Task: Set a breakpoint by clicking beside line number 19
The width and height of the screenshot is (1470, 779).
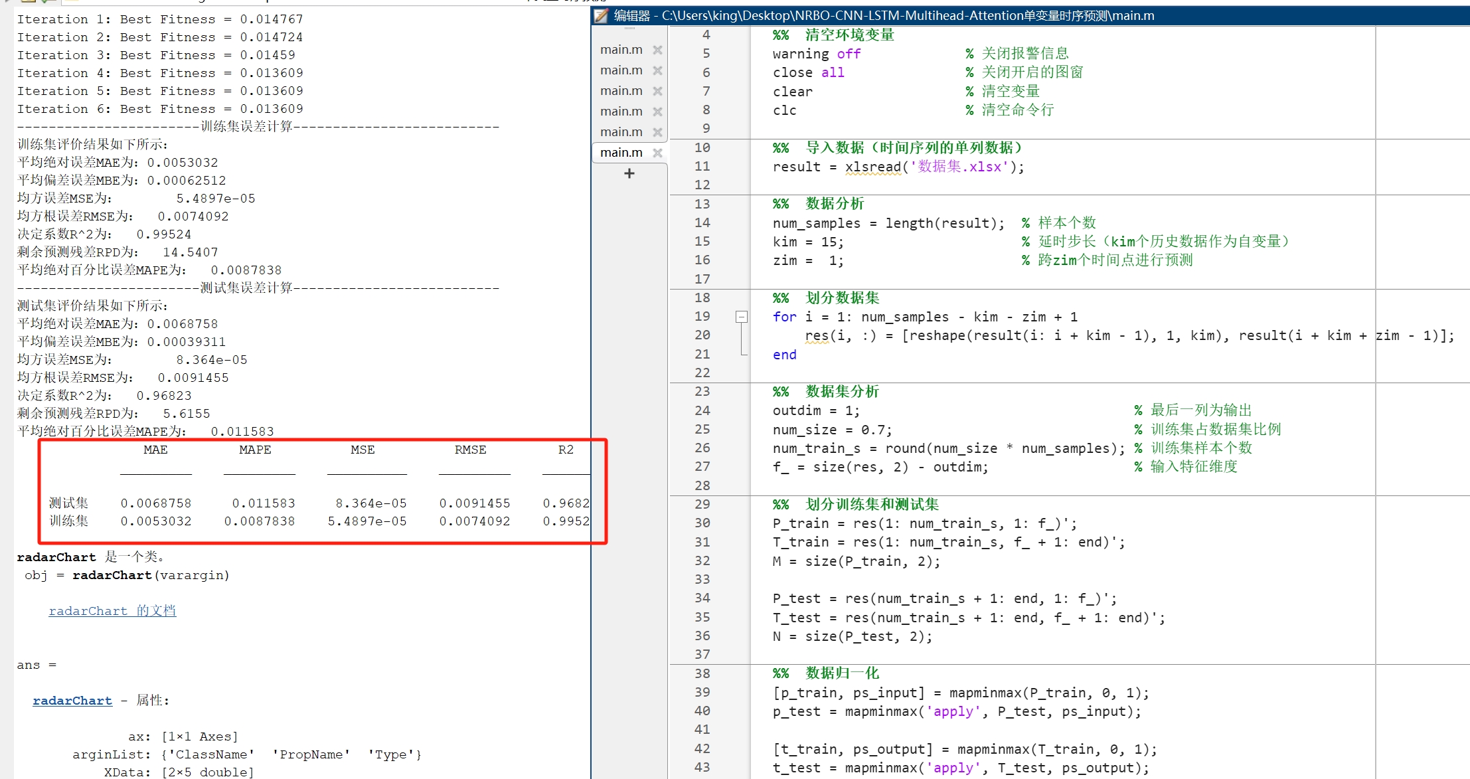Action: click(727, 317)
